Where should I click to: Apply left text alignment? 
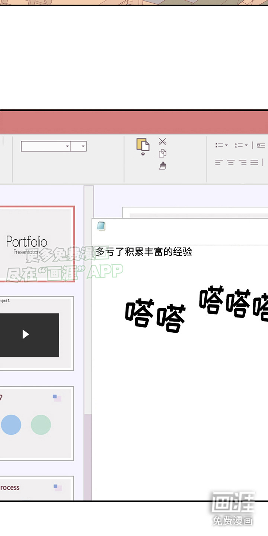pyautogui.click(x=219, y=162)
